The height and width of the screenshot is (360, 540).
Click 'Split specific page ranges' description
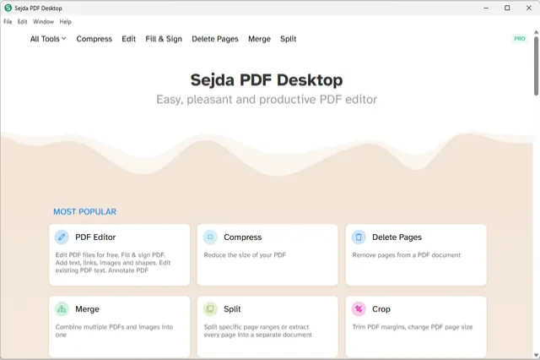tap(257, 330)
